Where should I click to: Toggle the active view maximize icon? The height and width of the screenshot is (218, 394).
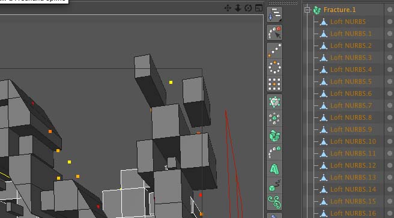coord(258,8)
